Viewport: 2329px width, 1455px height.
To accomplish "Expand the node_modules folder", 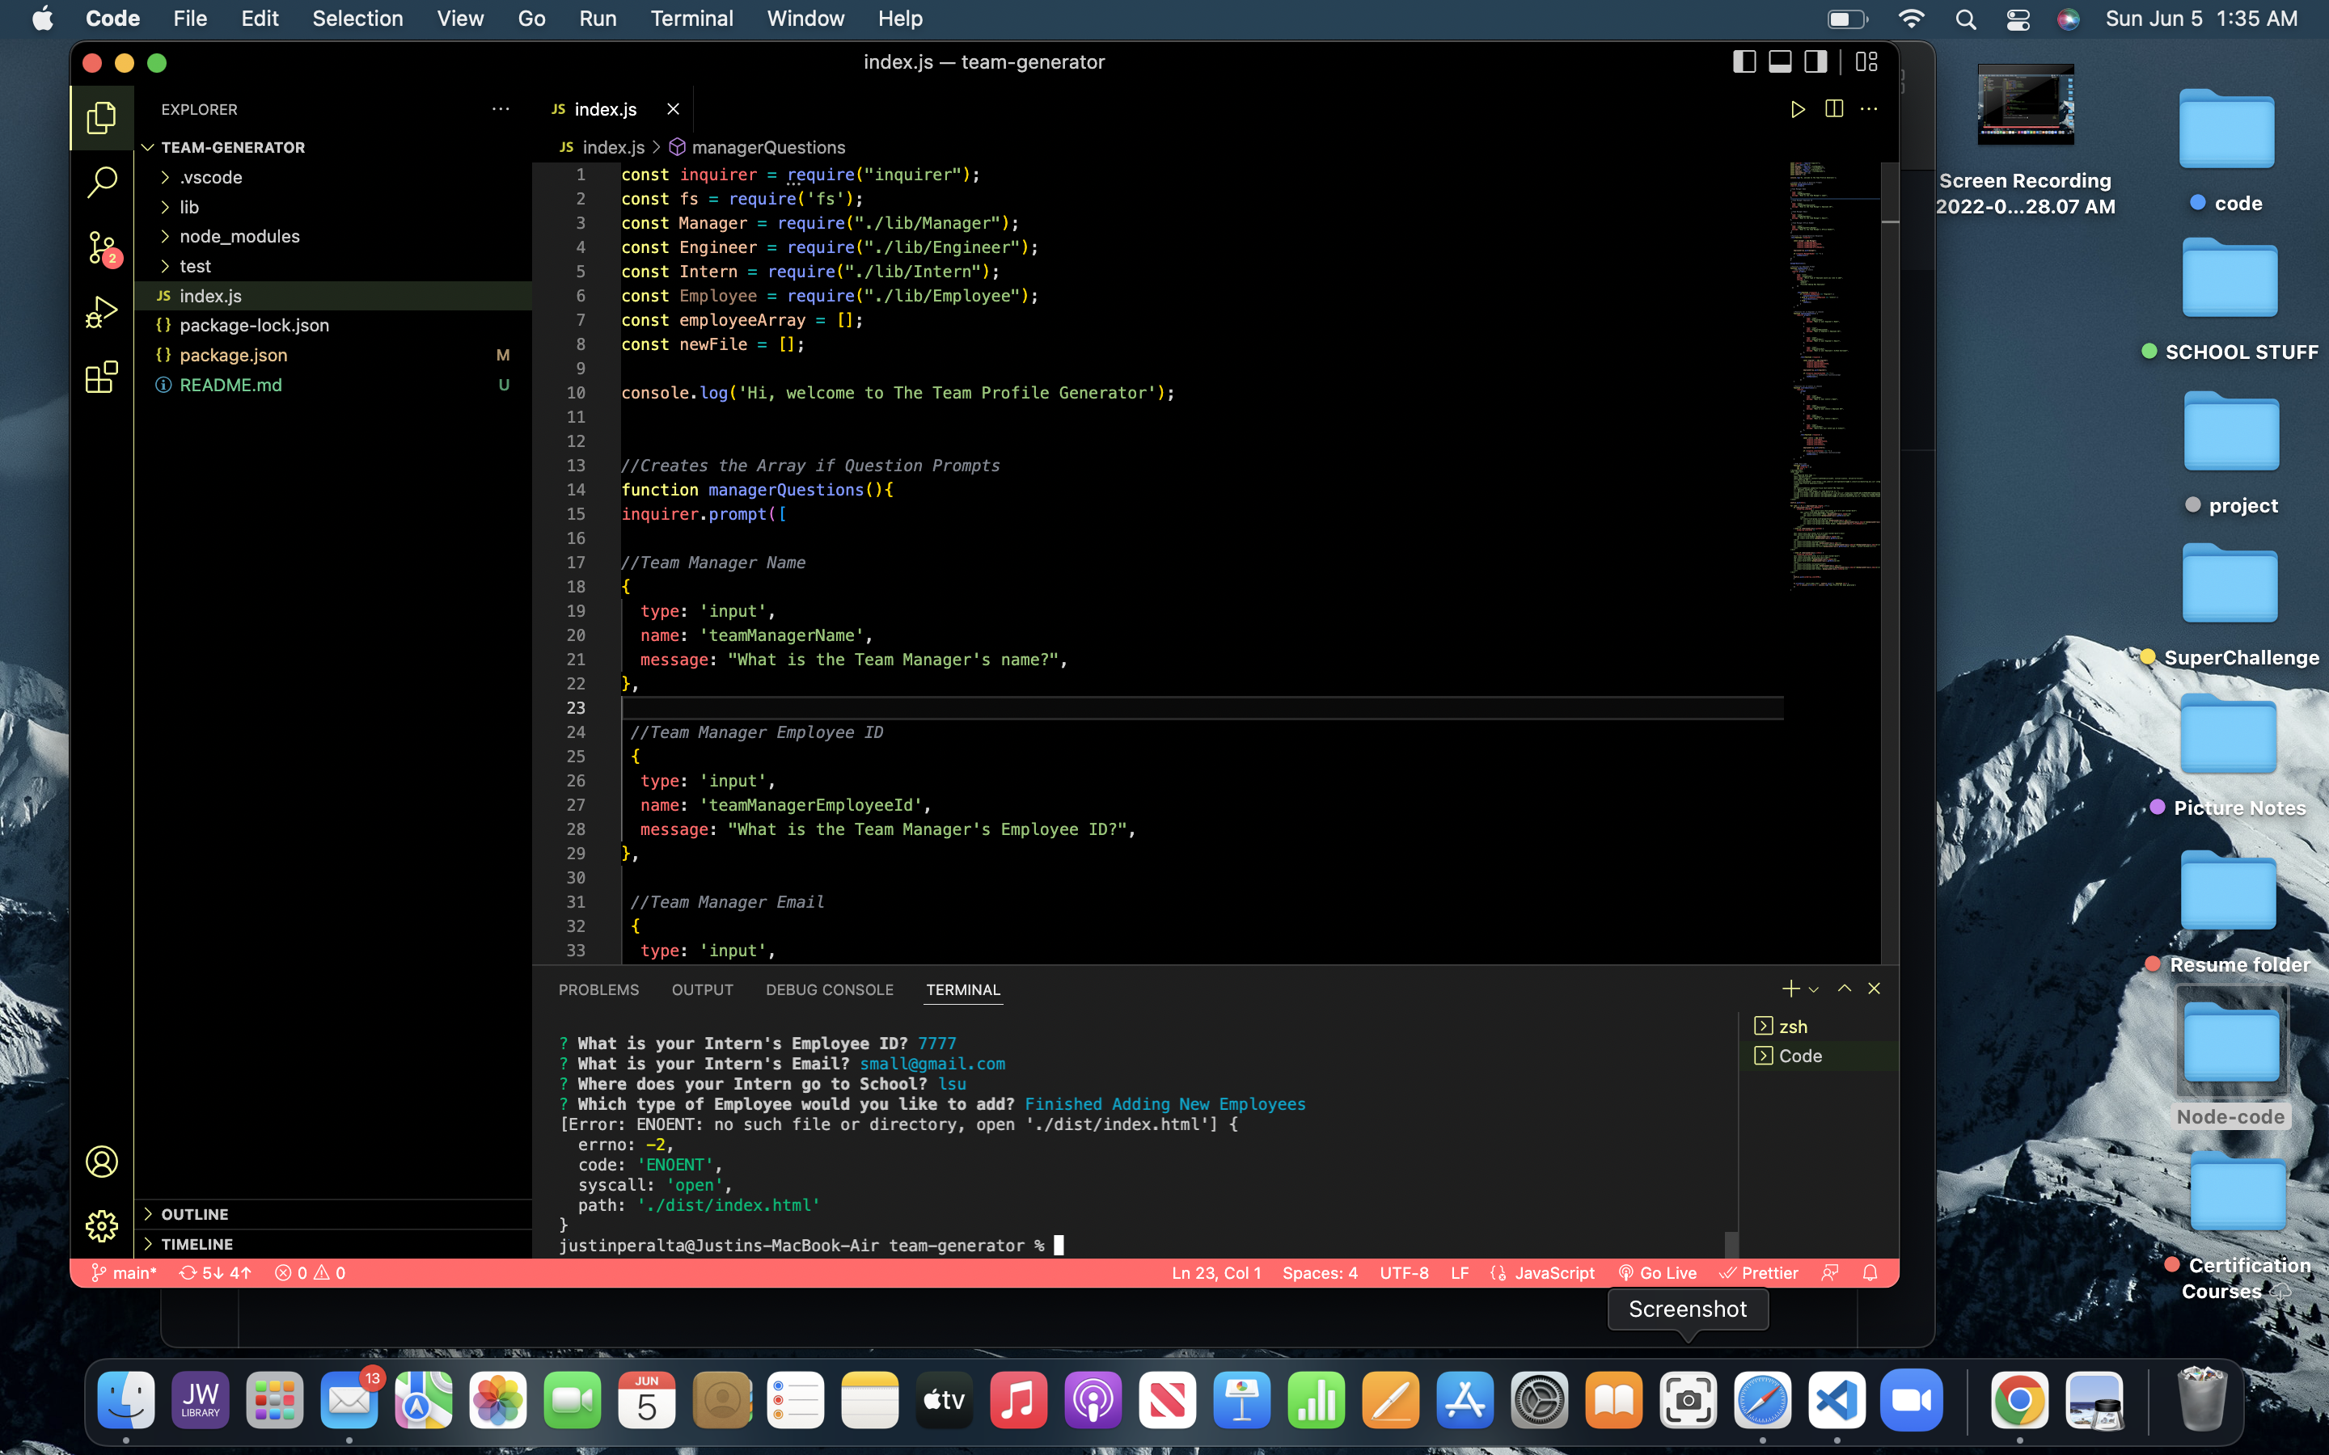I will 332,237.
